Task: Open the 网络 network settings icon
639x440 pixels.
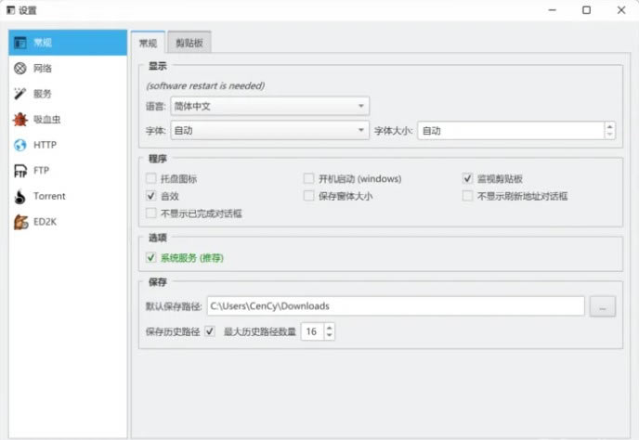Action: (x=20, y=68)
